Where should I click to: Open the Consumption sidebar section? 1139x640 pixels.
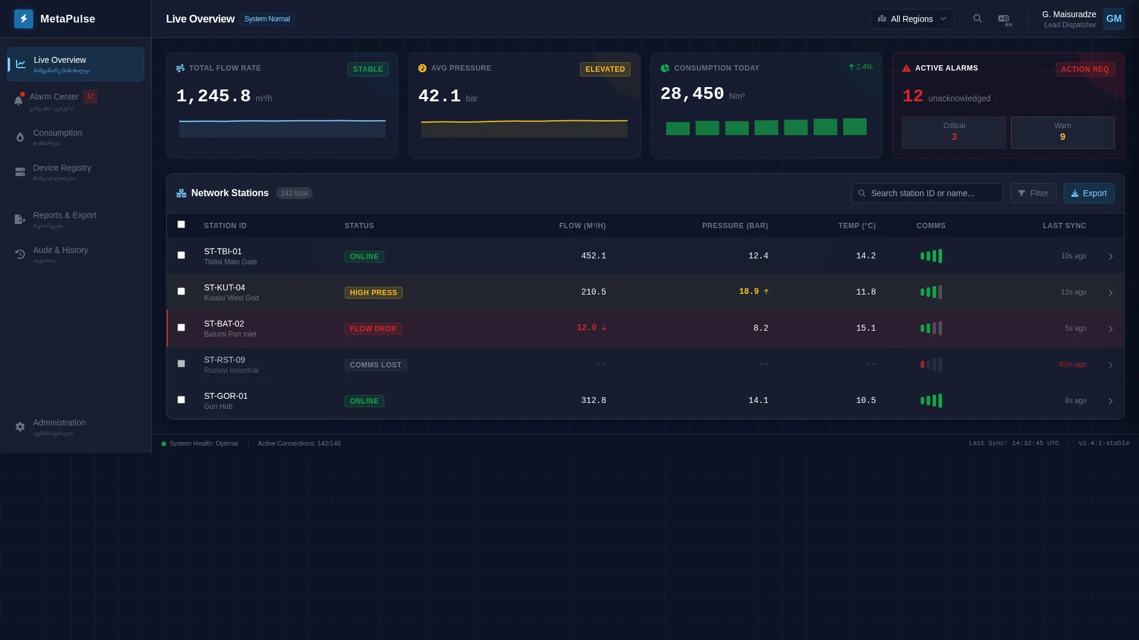(75, 137)
